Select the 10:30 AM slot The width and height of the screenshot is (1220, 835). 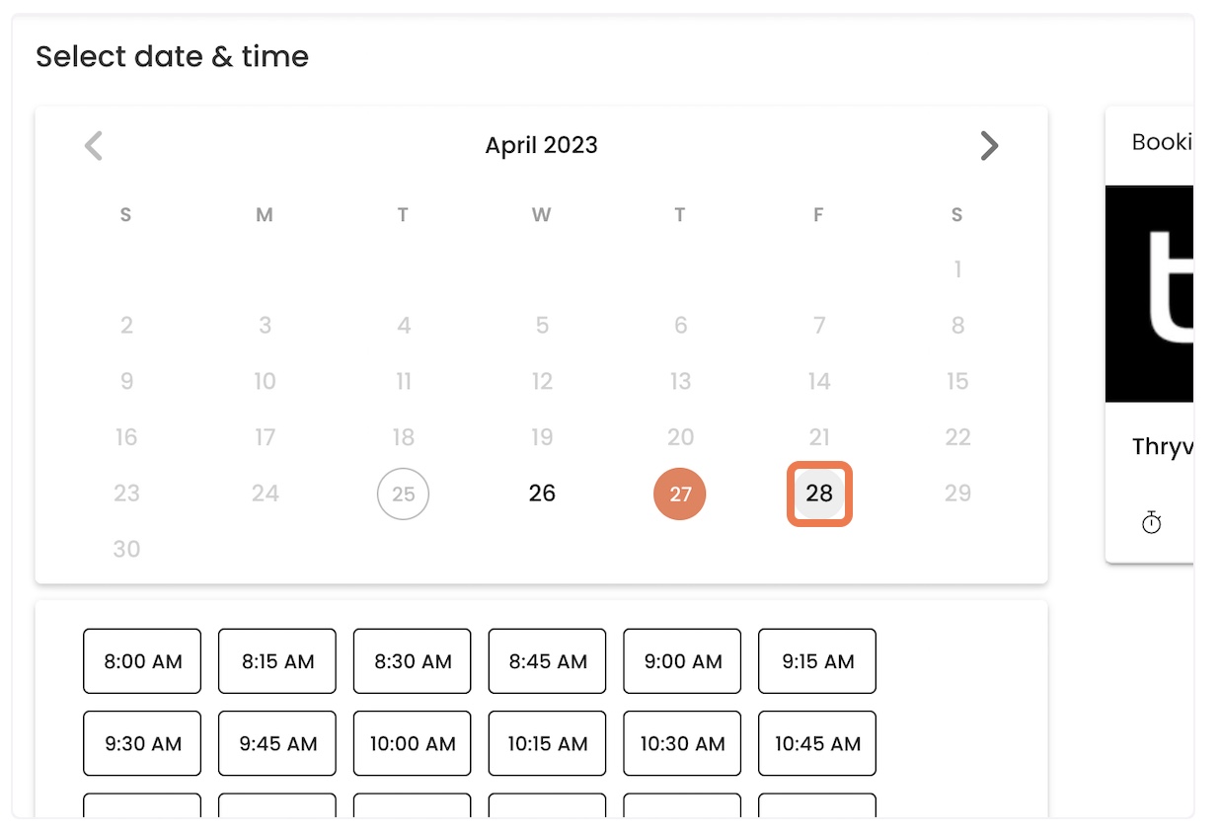(682, 743)
